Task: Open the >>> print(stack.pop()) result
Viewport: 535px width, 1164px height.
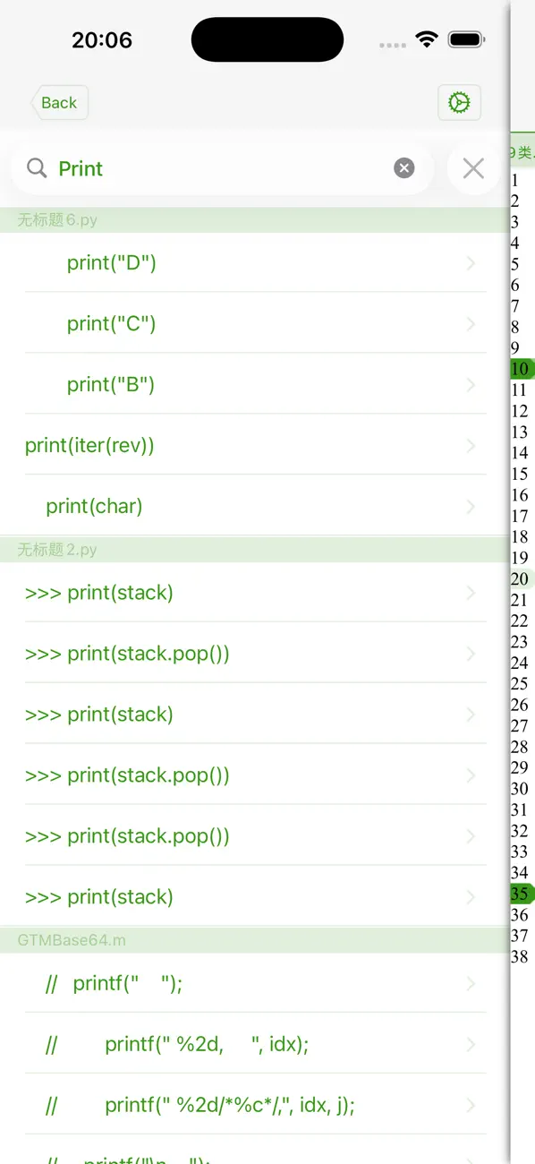Action: point(127,654)
